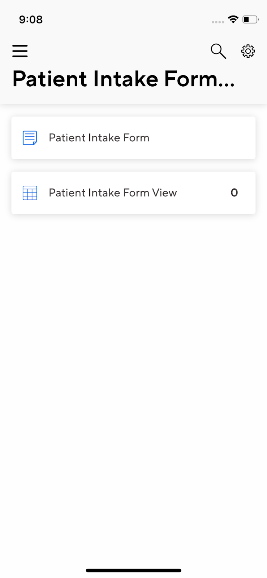Open the hamburger navigation menu
Image resolution: width=267 pixels, height=578 pixels.
20,51
